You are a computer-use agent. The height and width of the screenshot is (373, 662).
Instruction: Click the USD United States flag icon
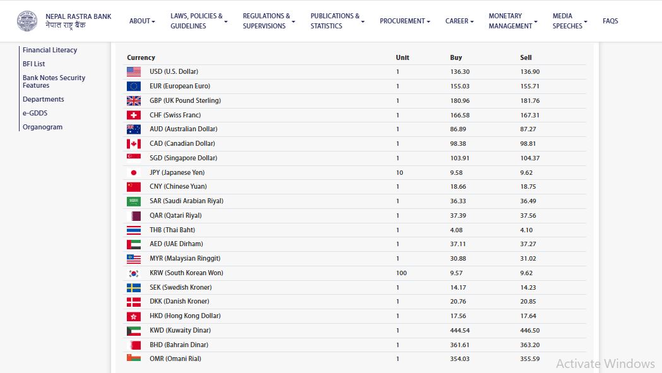pos(134,72)
